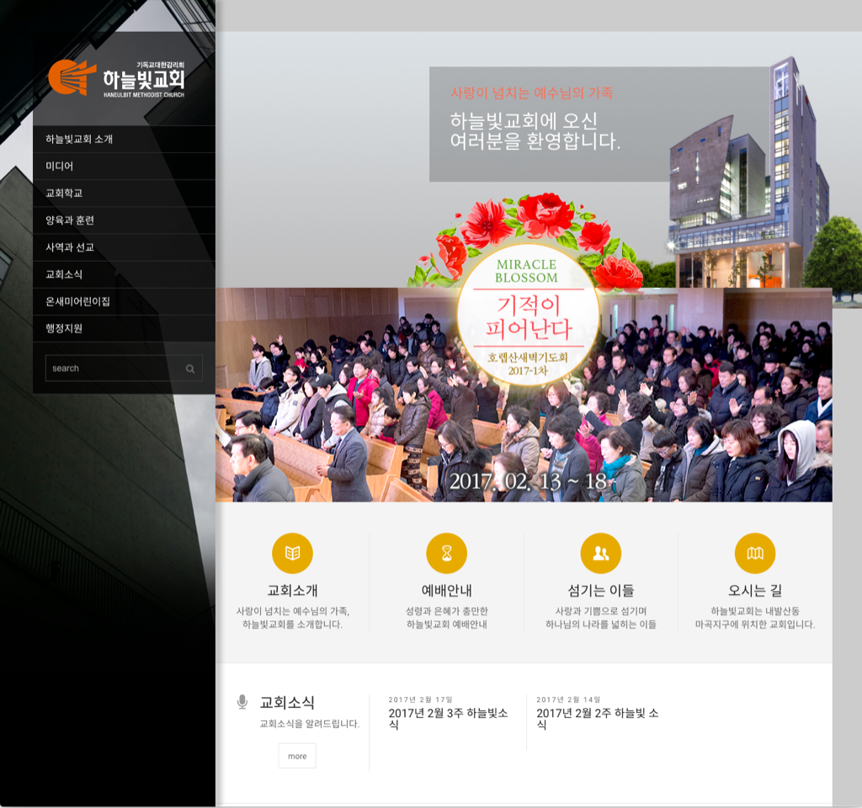Select 행정지원 in the sidebar menu

pos(124,328)
